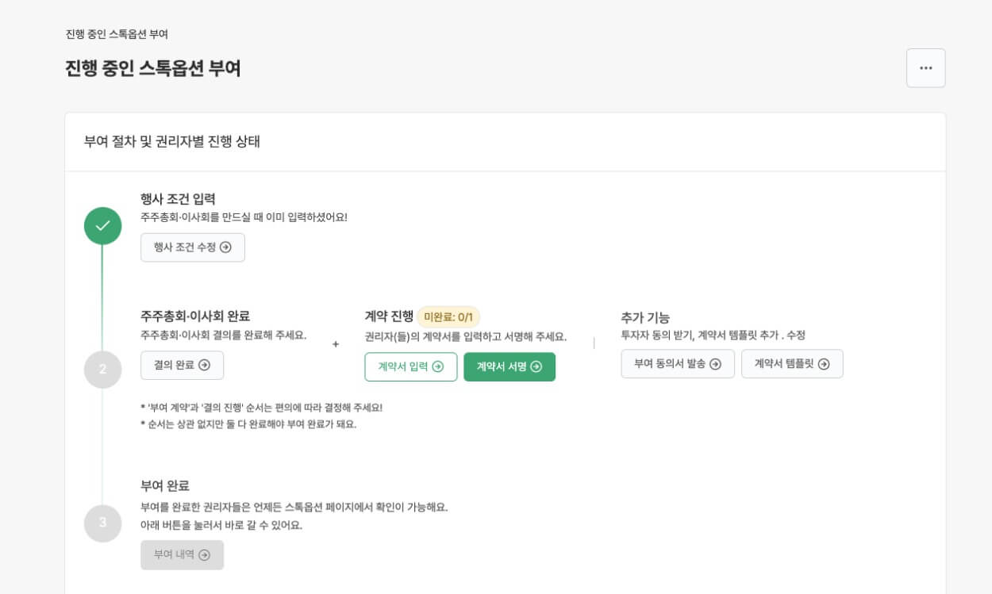Click the 미완료: 0/1 status badge
992x594 pixels.
tap(448, 317)
